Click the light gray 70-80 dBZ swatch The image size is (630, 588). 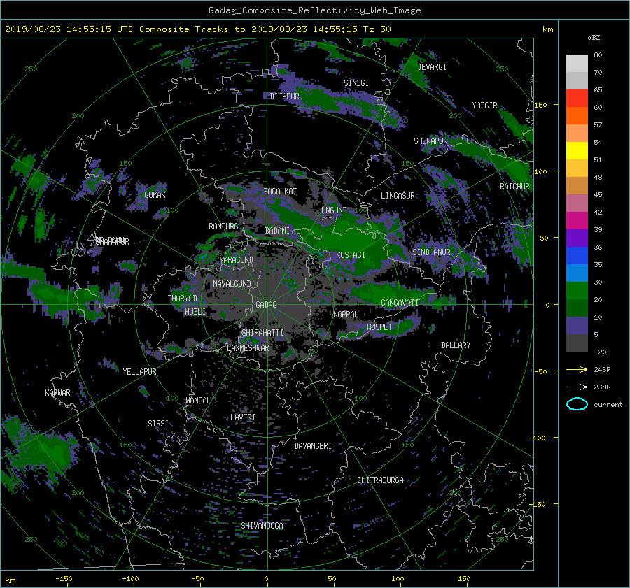pos(577,64)
